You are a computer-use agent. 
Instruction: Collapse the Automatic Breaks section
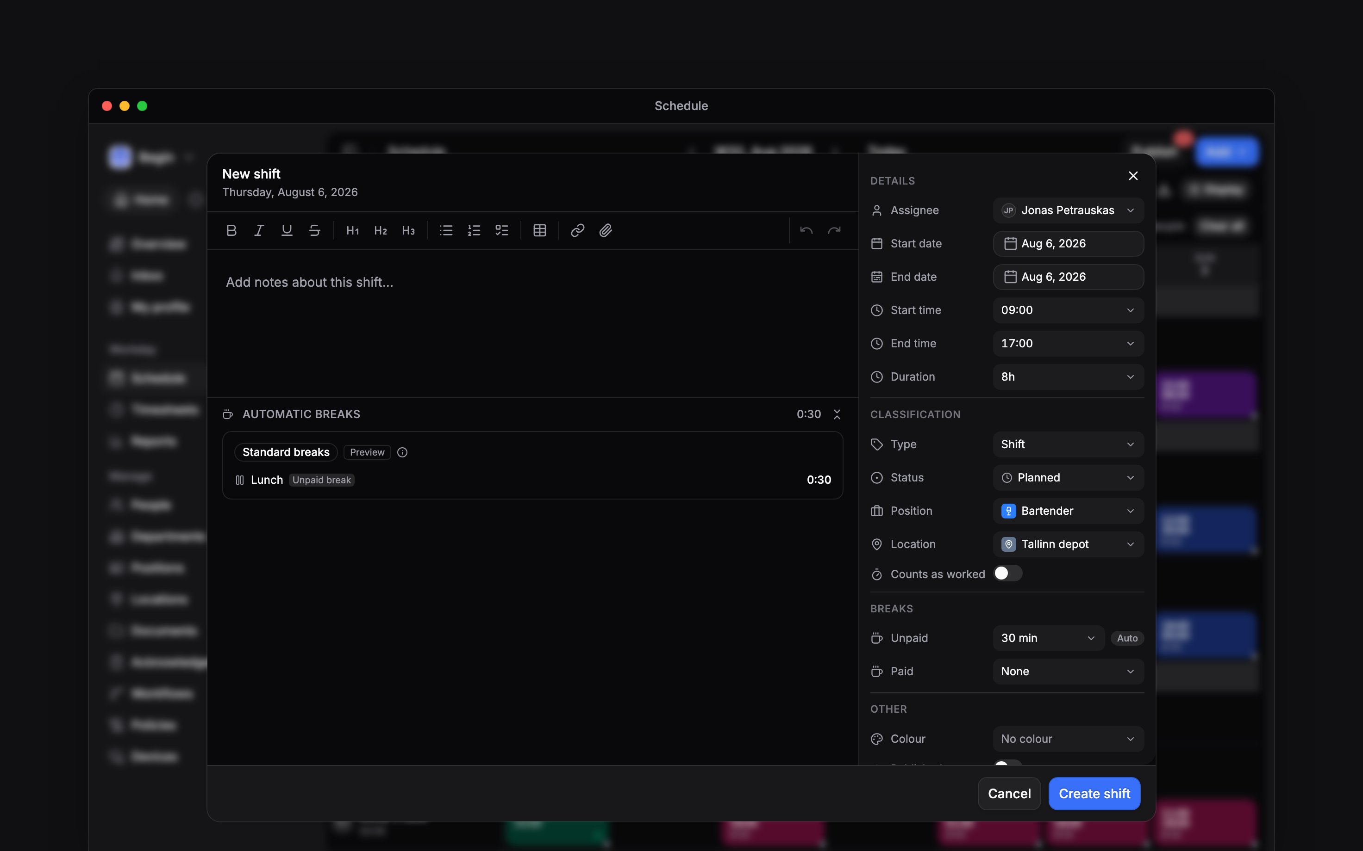pyautogui.click(x=837, y=414)
